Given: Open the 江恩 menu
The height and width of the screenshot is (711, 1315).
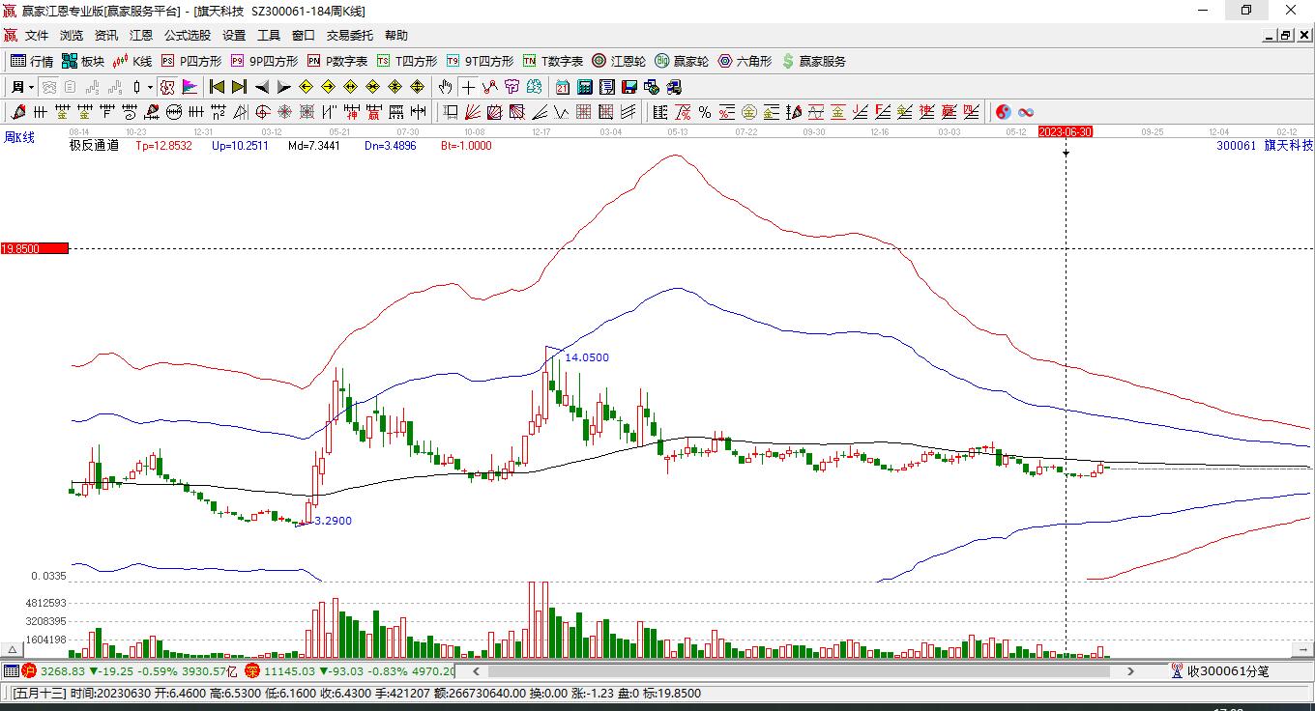Looking at the screenshot, I should 141,36.
